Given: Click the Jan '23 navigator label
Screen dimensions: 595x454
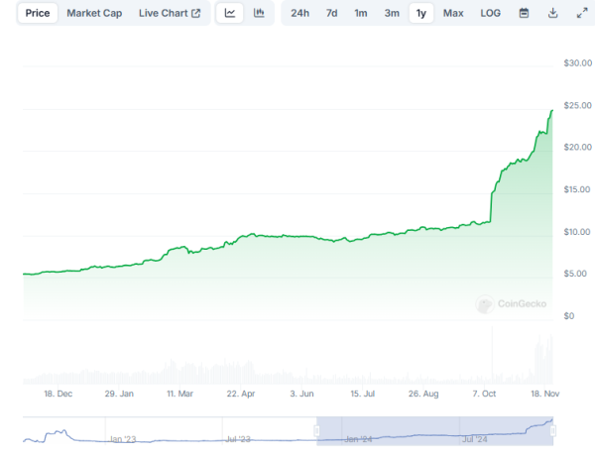Looking at the screenshot, I should pos(123,439).
